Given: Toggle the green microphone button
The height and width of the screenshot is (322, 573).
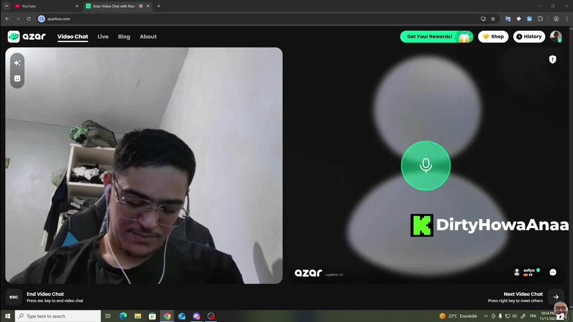Looking at the screenshot, I should click(x=426, y=165).
